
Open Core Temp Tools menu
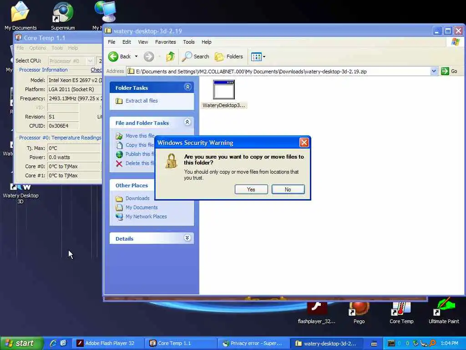coord(57,48)
